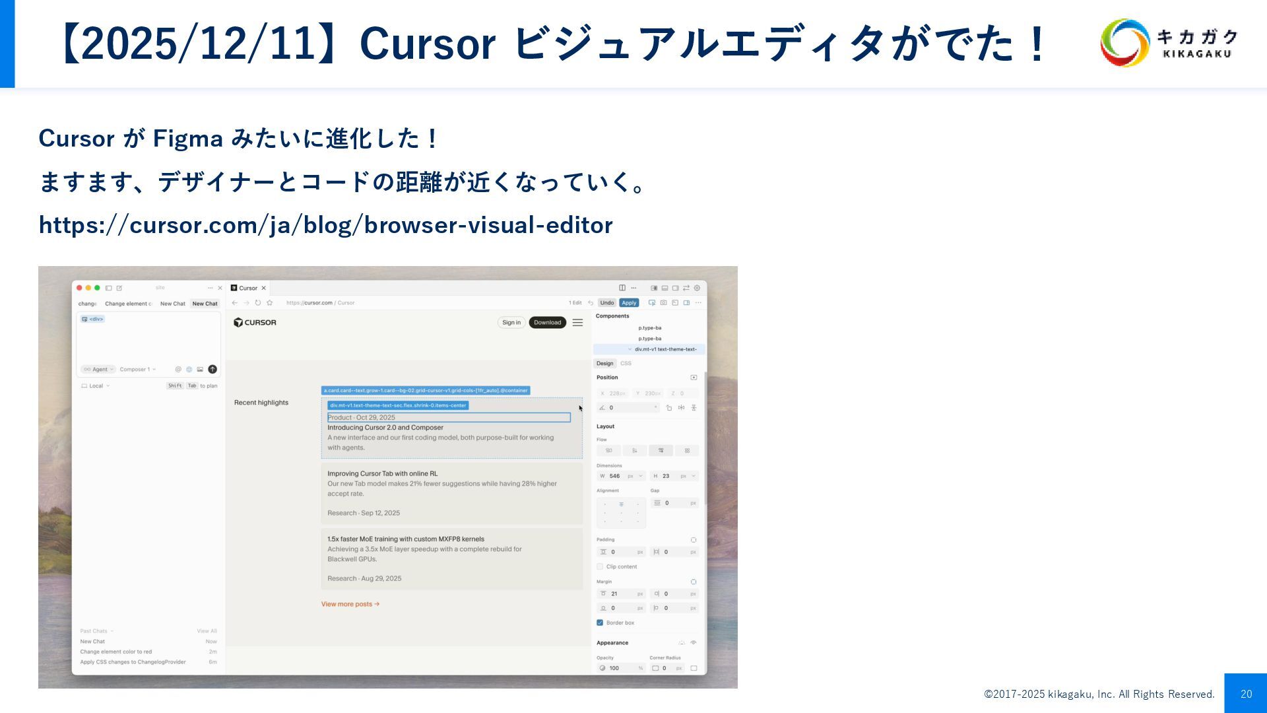Open width unit px dropdown in Dimensions
Image resolution: width=1267 pixels, height=713 pixels.
[x=634, y=476]
